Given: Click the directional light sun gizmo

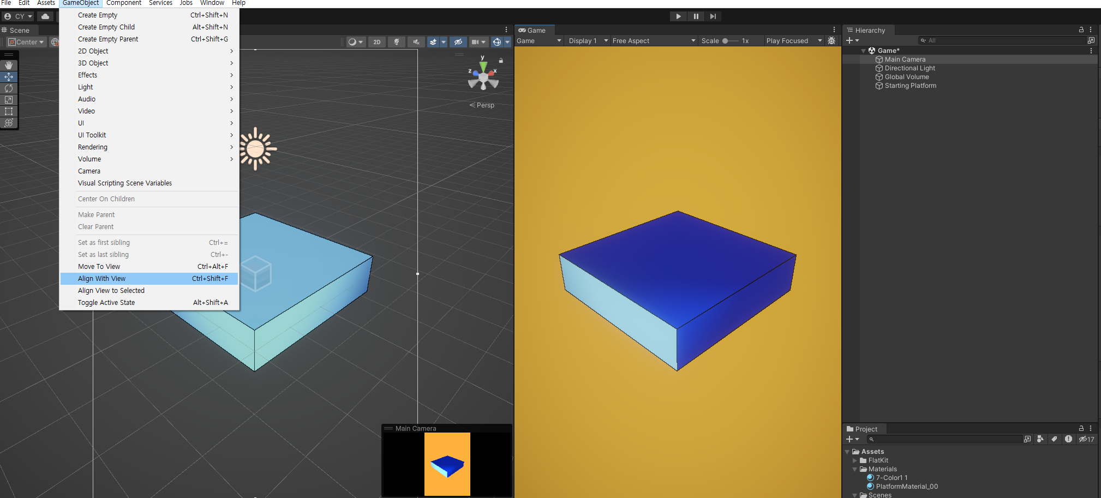Looking at the screenshot, I should pos(255,148).
